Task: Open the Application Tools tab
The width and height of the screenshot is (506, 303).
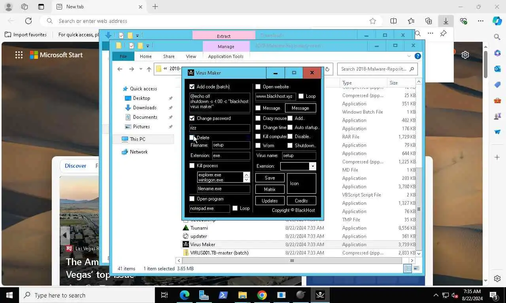Action: click(226, 56)
